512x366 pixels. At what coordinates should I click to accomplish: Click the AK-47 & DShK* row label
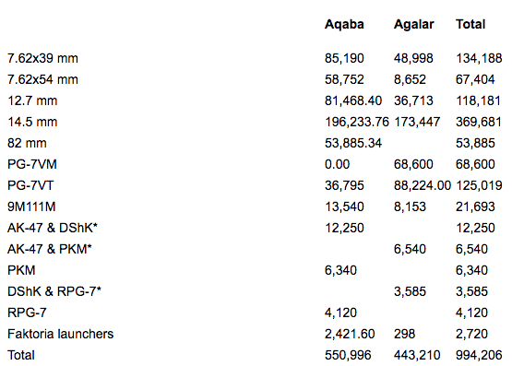pos(53,228)
